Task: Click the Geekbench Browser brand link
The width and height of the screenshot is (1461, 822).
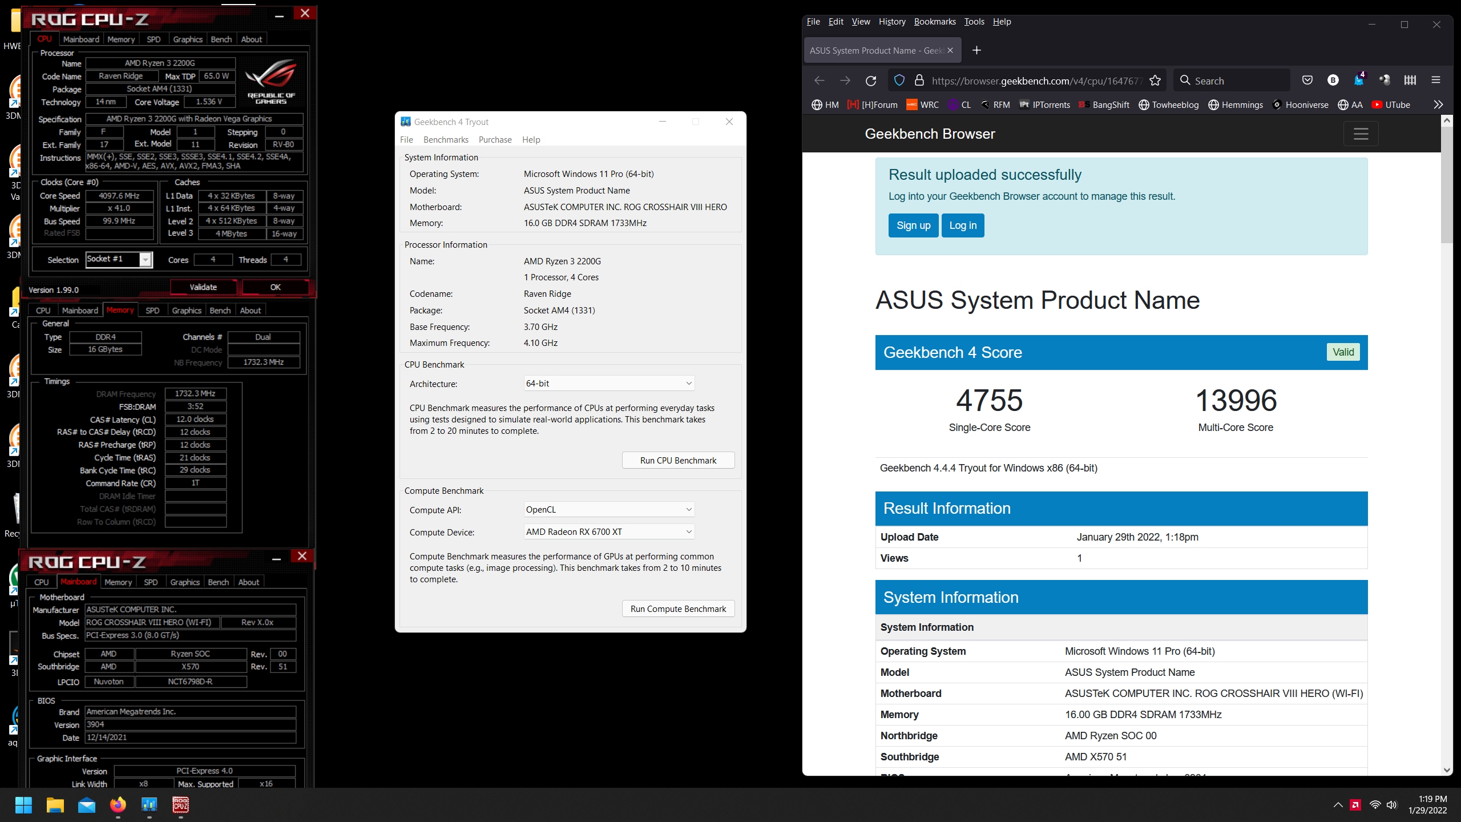Action: coord(930,134)
